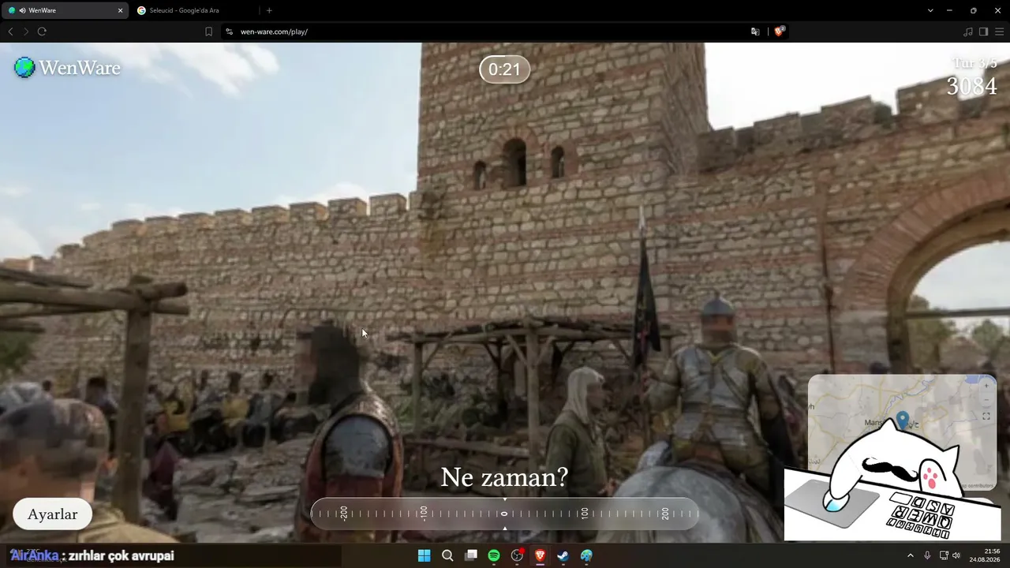Open Steam from the taskbar
Viewport: 1010px width, 568px height.
click(x=563, y=555)
